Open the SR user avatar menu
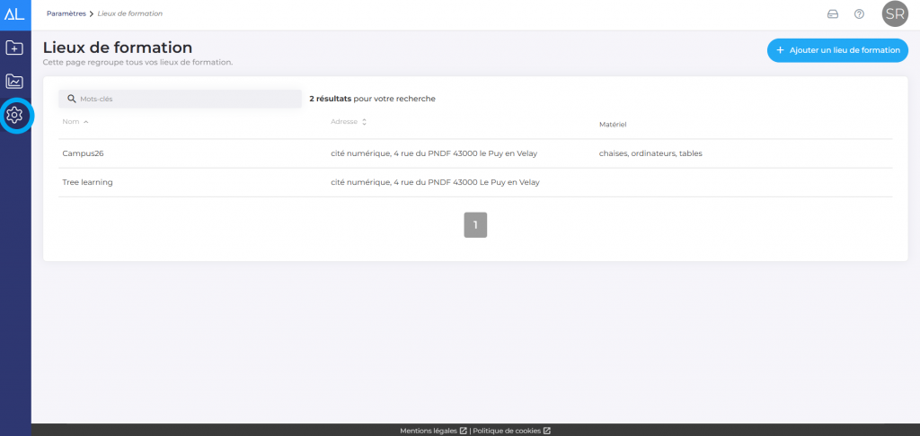 point(894,14)
